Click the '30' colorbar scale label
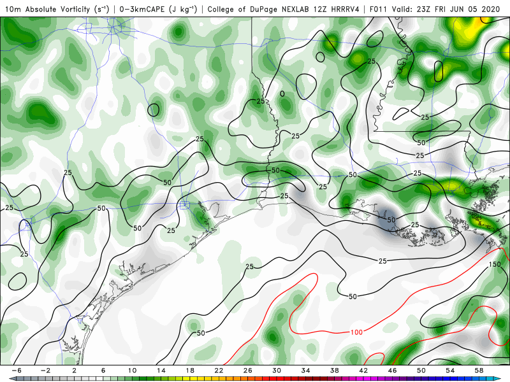The width and height of the screenshot is (510, 382). click(277, 371)
